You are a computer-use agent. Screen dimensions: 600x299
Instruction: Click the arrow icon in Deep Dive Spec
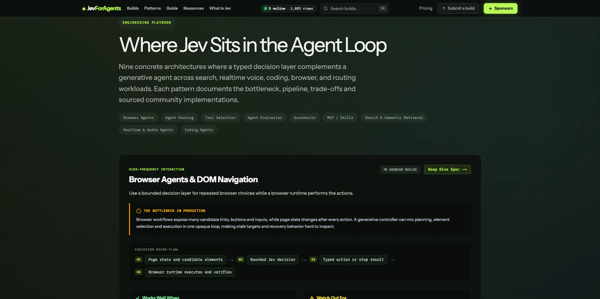[x=464, y=169]
